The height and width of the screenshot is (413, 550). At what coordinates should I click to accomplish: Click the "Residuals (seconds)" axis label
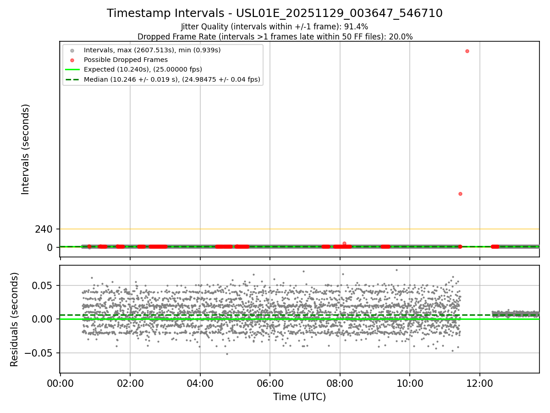(x=15, y=319)
